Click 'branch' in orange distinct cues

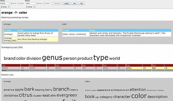[61, 89]
